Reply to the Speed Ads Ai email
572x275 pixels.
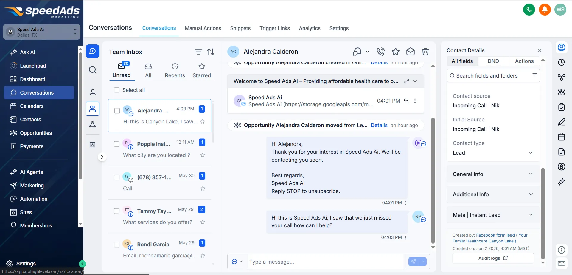(x=406, y=101)
